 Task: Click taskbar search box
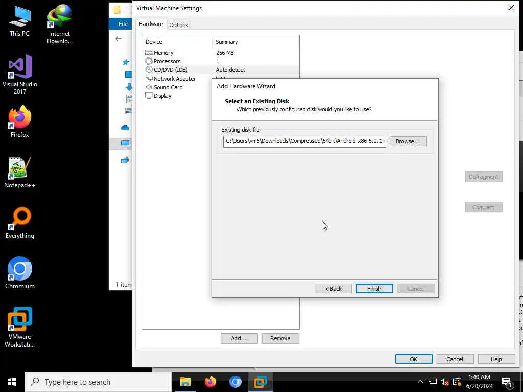(98, 382)
